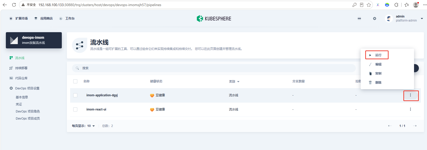Open the imom-application-dgyj pipeline link

[x=102, y=95]
